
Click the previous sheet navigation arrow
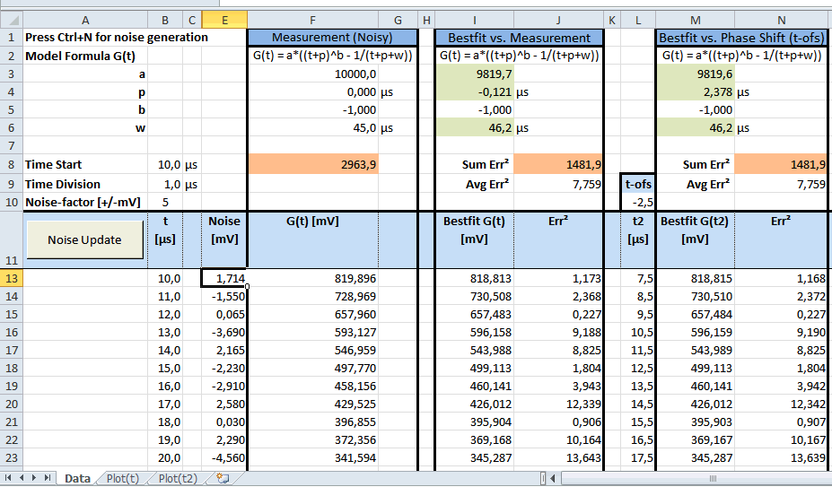22,479
